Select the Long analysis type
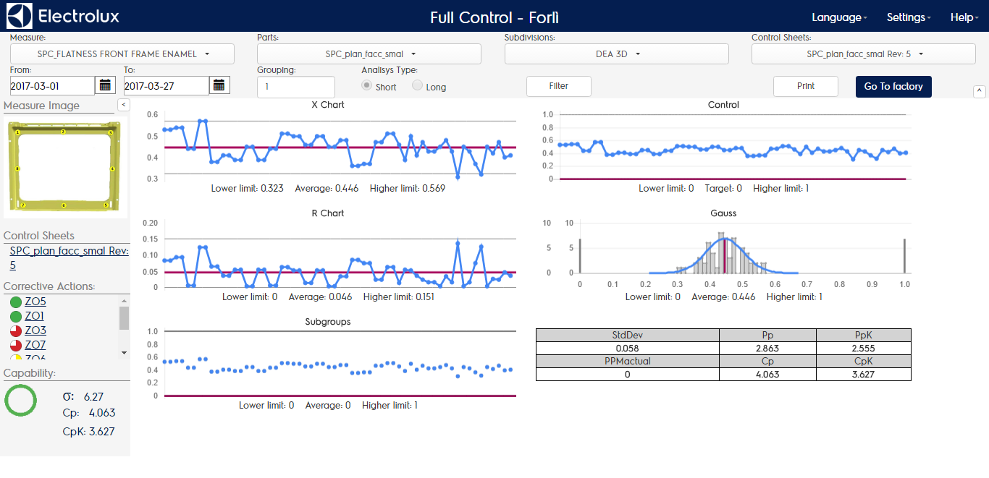Viewport: 989px width, 478px height. coord(418,85)
